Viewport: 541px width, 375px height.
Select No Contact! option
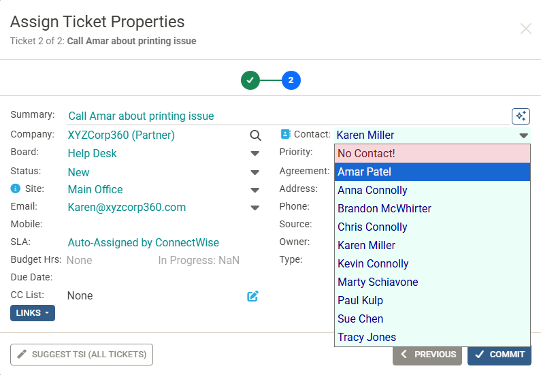[432, 154]
